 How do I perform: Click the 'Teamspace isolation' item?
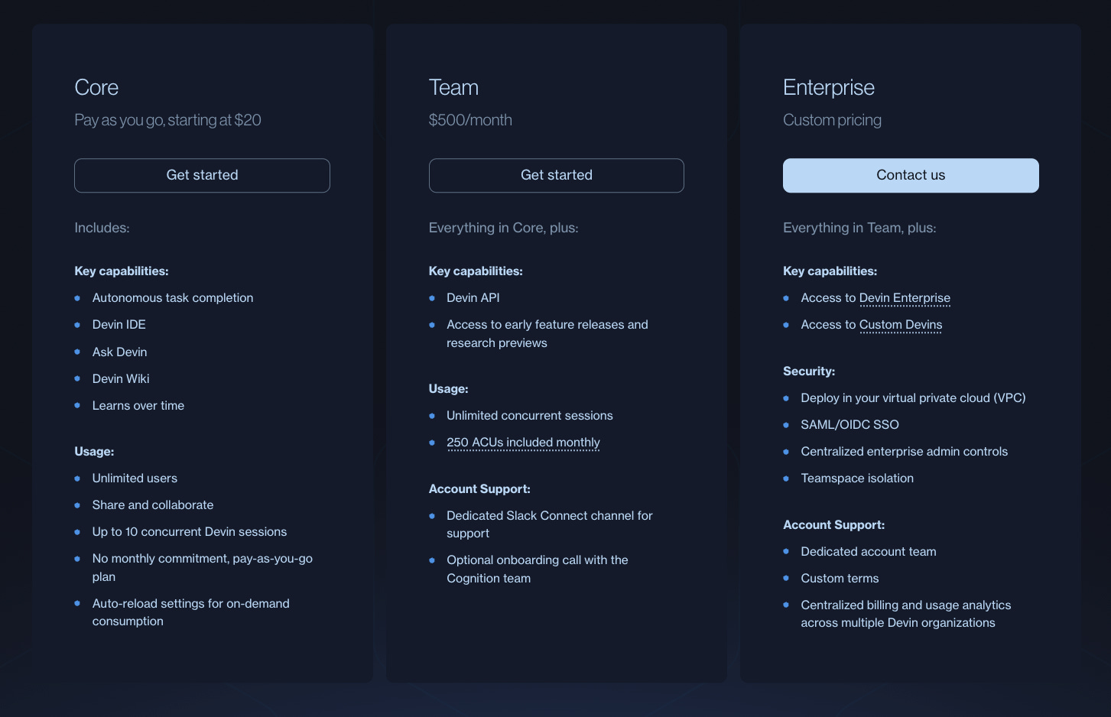[857, 479]
